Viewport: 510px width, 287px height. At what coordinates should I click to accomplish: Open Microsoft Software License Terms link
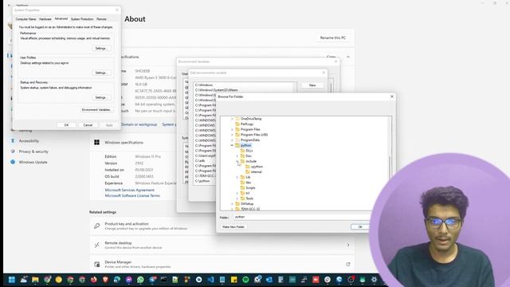coord(132,195)
